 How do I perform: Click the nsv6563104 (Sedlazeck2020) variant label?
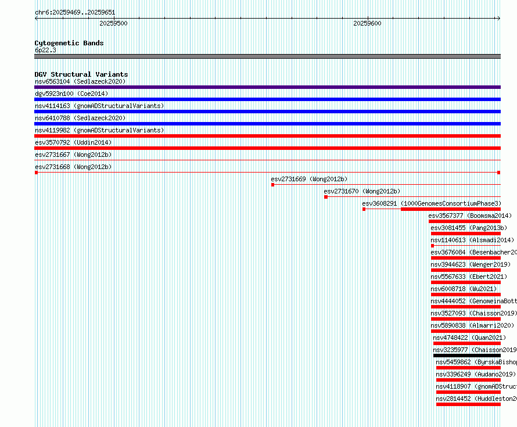80,81
